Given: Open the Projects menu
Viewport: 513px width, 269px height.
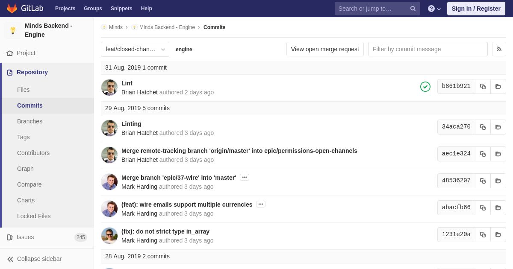Looking at the screenshot, I should pyautogui.click(x=65, y=9).
